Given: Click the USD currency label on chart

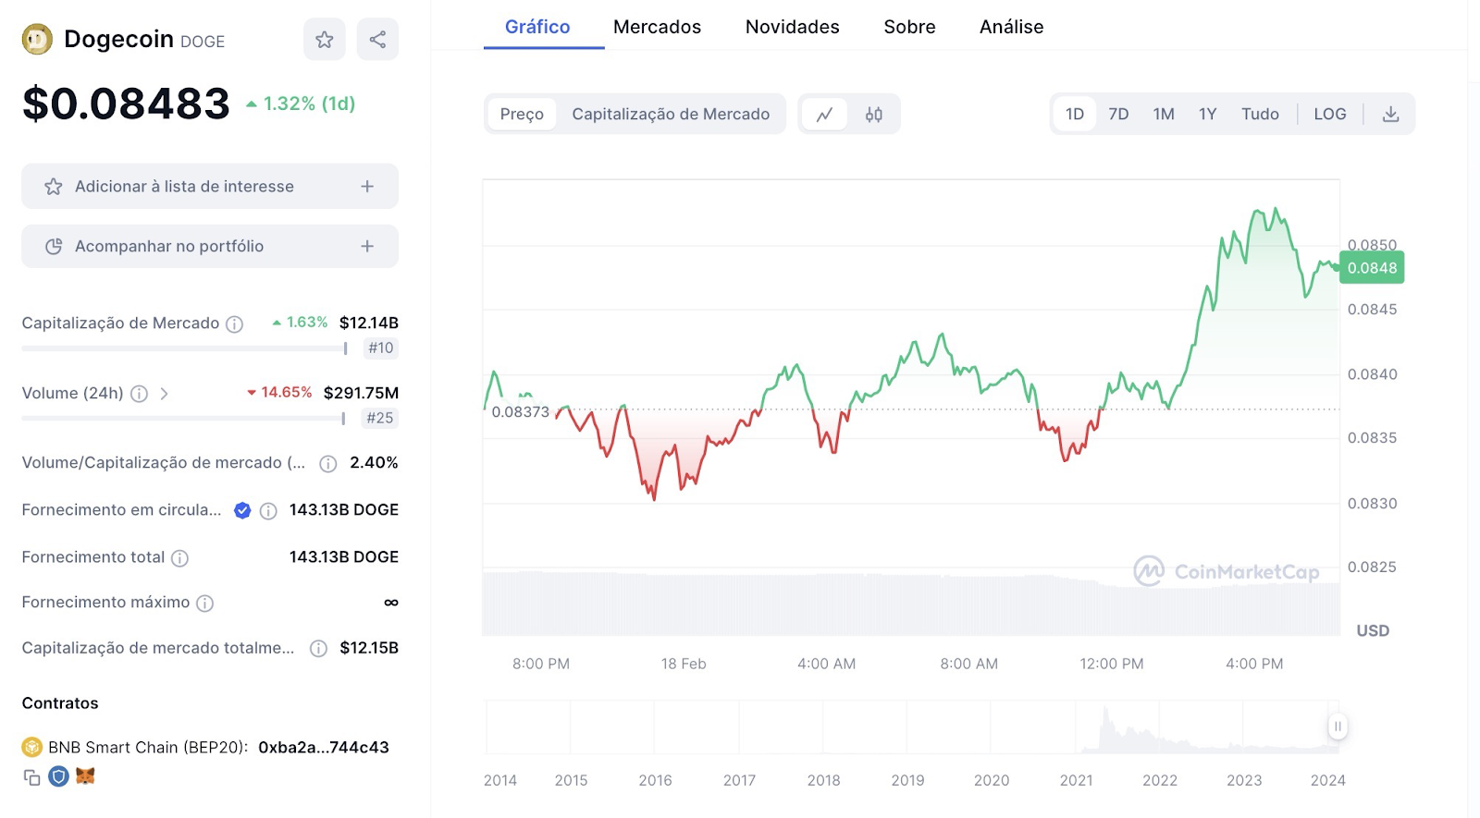Looking at the screenshot, I should 1373,631.
